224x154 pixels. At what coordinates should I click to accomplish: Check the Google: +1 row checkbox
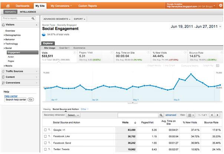[x=45, y=130]
